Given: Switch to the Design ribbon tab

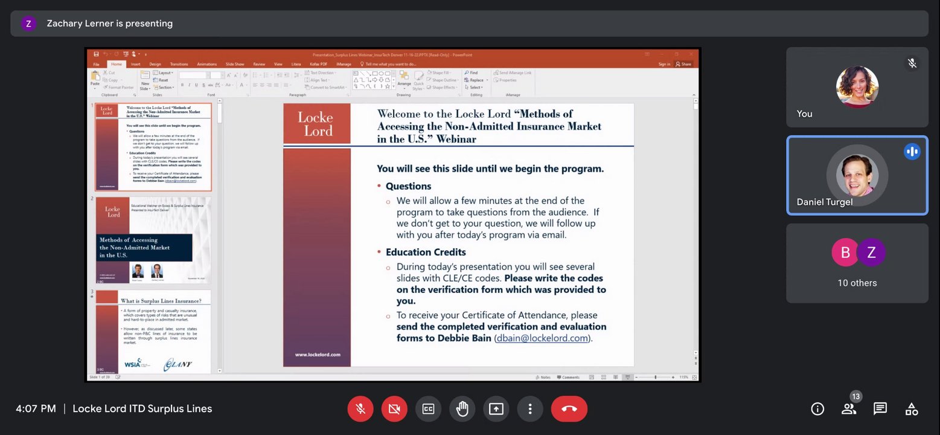Looking at the screenshot, I should pos(155,64).
